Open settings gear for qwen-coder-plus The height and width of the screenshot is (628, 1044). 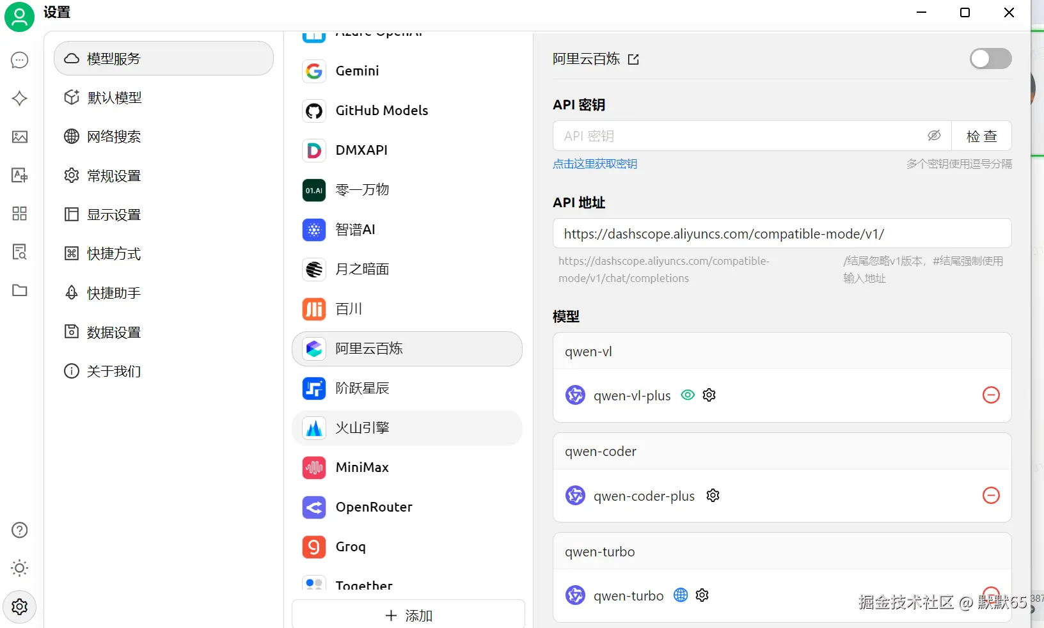[713, 496]
